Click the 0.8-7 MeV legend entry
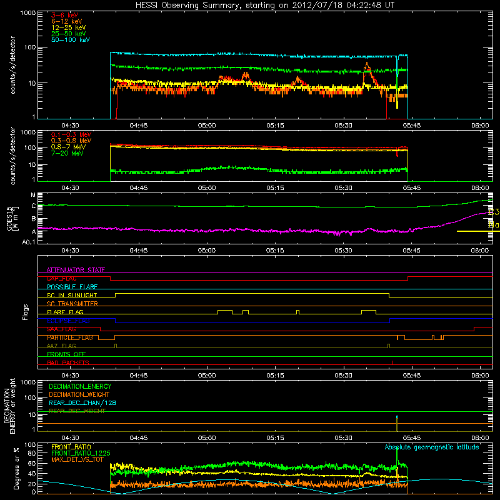The image size is (500, 500). pos(68,147)
